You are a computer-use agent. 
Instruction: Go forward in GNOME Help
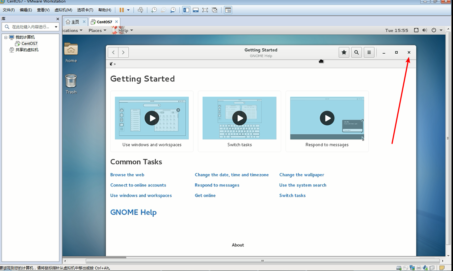click(x=123, y=52)
